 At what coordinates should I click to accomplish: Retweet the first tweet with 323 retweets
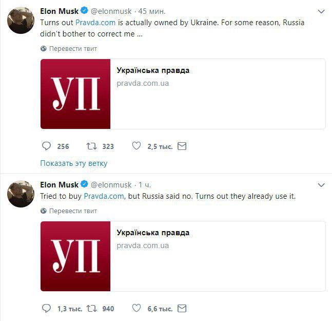[x=92, y=146]
